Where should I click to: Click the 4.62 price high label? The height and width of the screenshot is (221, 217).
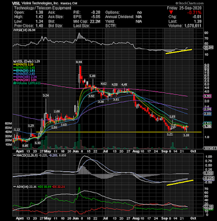[x=104, y=84]
